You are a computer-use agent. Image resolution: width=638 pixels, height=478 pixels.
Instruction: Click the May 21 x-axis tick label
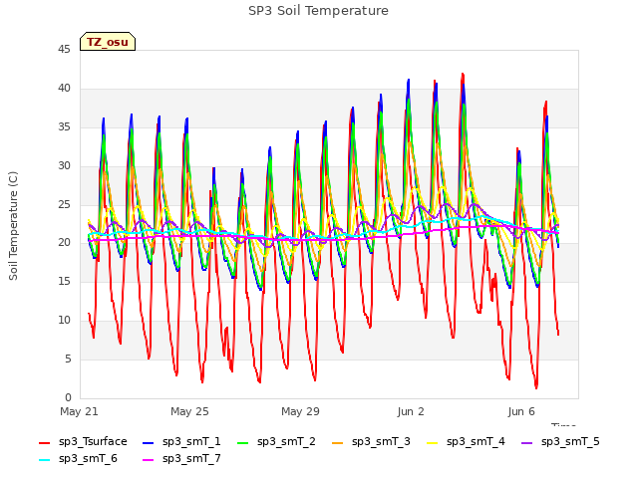(x=80, y=411)
